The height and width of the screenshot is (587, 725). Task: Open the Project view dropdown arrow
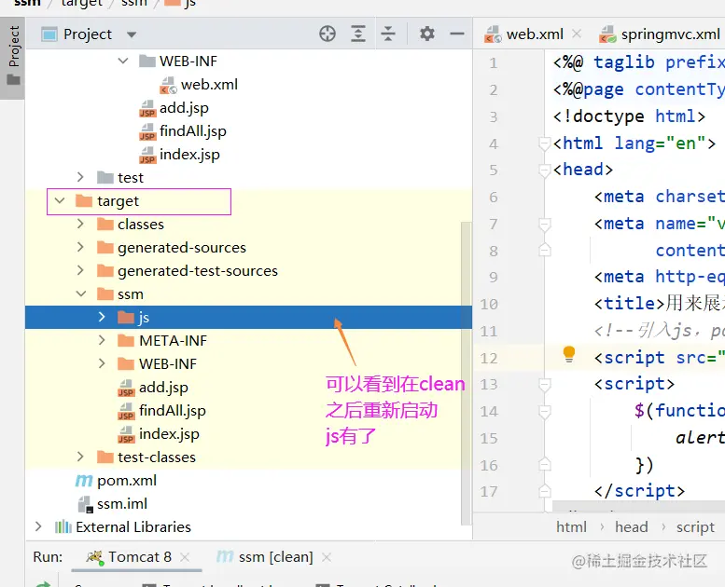pyautogui.click(x=132, y=34)
